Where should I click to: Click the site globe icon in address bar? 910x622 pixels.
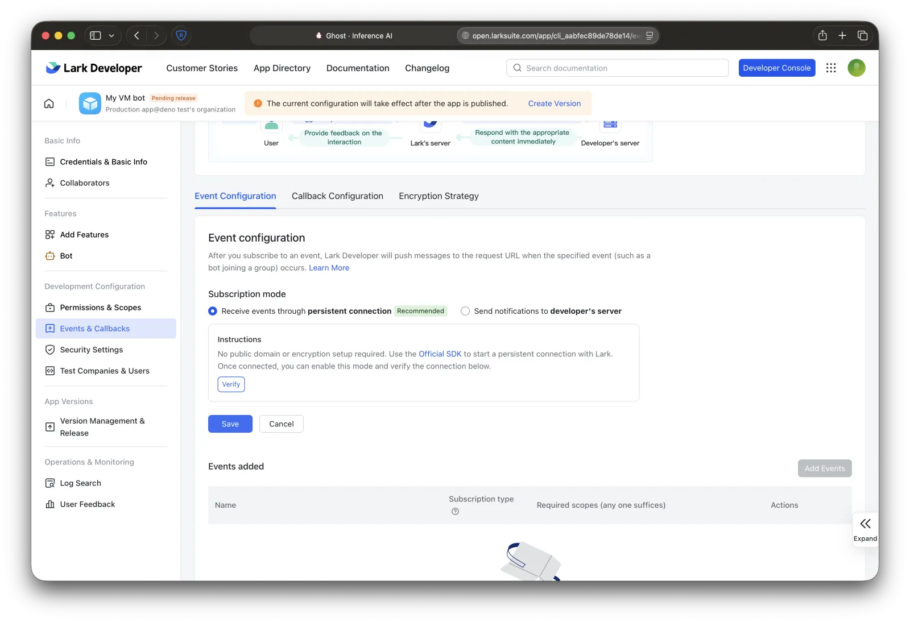coord(465,36)
